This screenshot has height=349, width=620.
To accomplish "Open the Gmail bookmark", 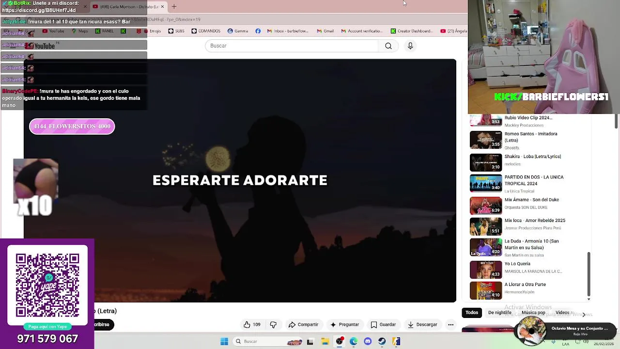I will click(325, 31).
